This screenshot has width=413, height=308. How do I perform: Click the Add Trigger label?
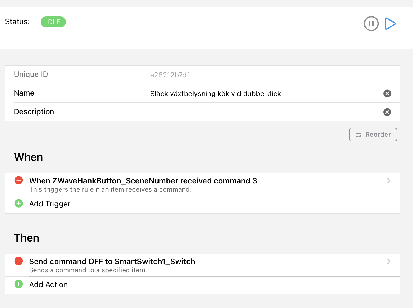pyautogui.click(x=50, y=204)
